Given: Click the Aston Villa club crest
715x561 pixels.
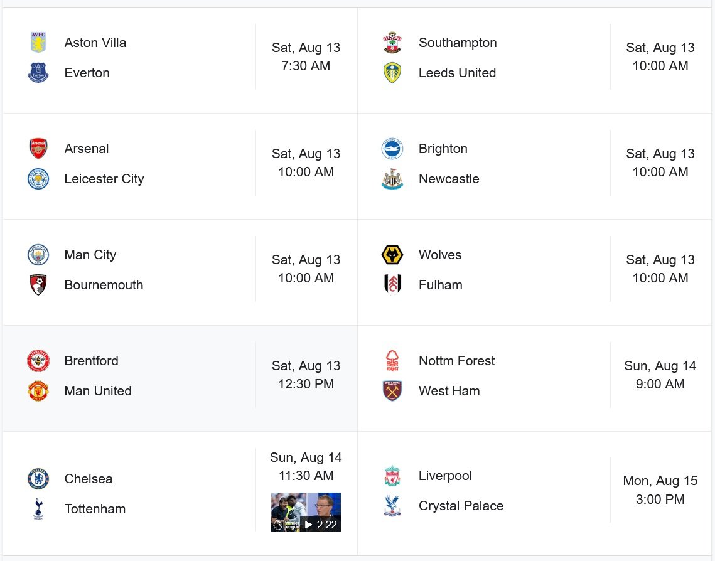Looking at the screenshot, I should (x=38, y=43).
